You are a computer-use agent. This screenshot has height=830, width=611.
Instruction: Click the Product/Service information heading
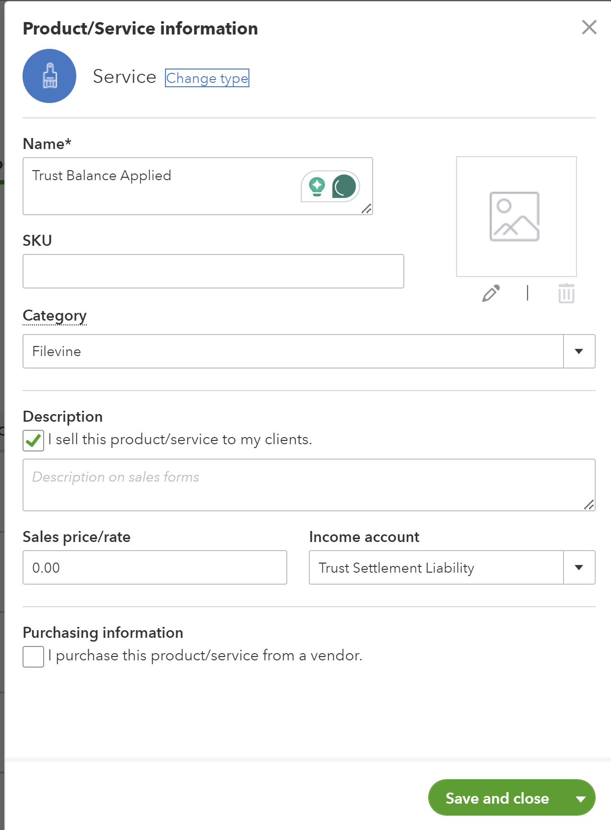(x=141, y=29)
